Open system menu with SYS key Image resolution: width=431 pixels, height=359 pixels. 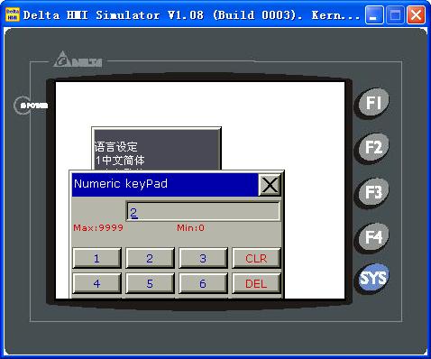[372, 278]
